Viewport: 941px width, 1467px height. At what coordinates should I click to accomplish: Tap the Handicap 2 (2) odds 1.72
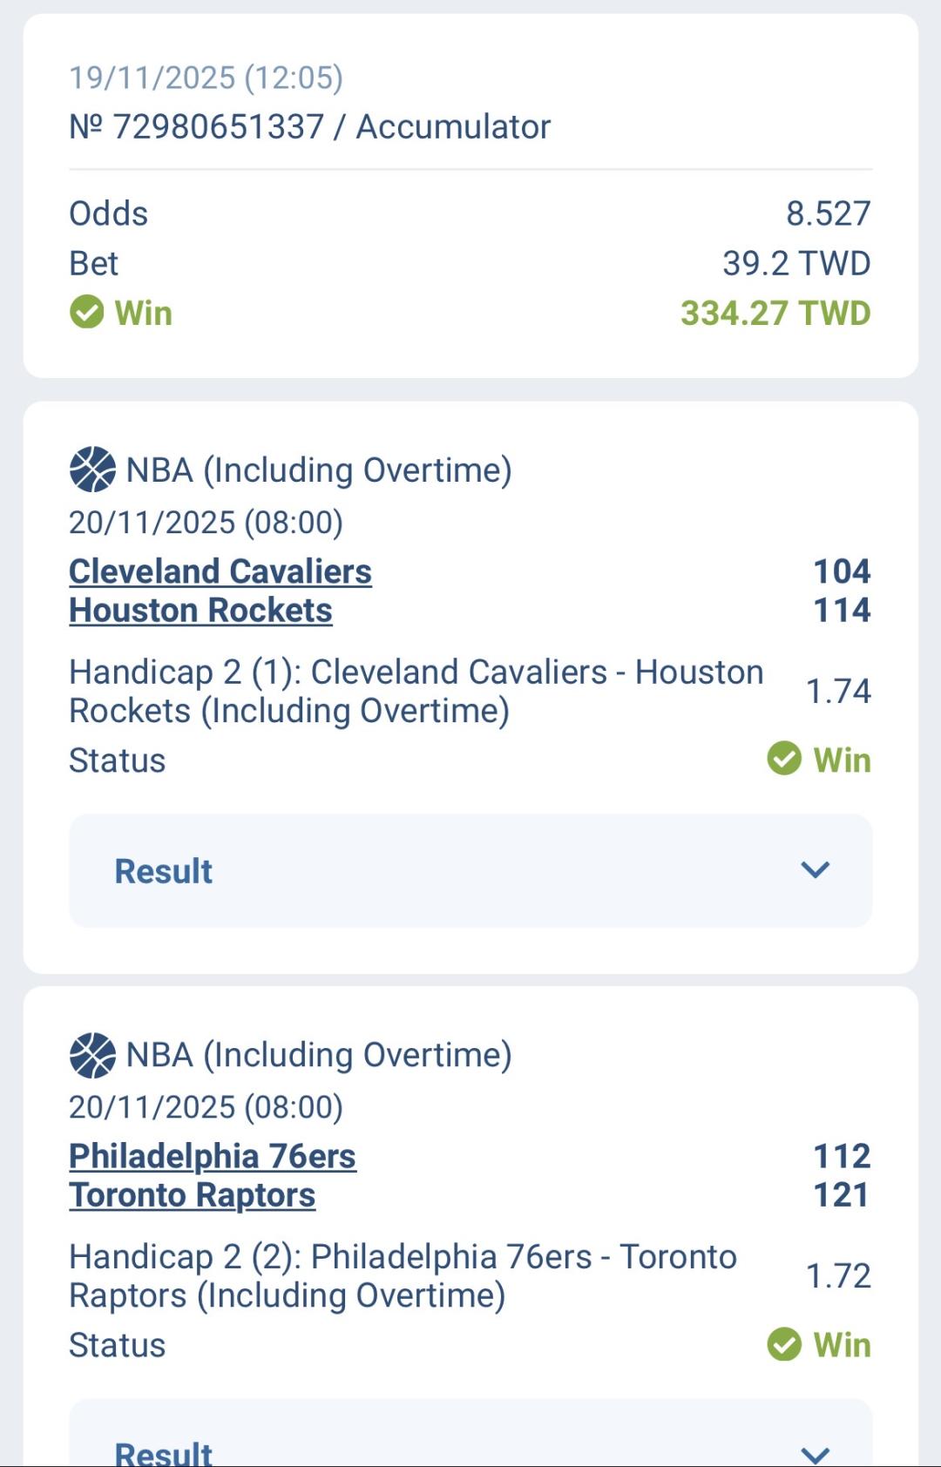[838, 1275]
